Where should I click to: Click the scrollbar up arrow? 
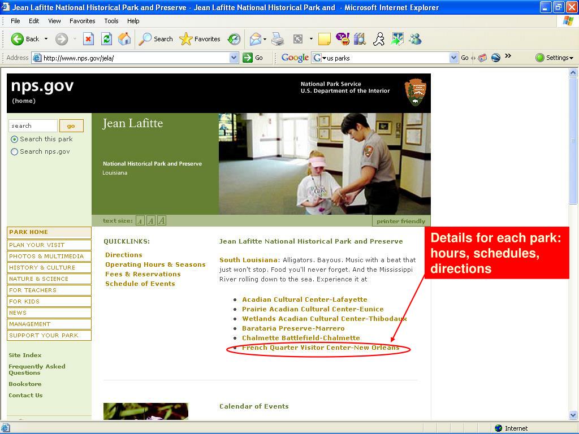[573, 72]
